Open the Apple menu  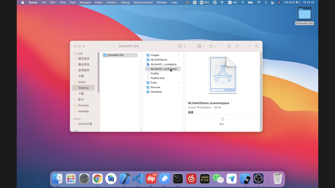pos(23,2)
